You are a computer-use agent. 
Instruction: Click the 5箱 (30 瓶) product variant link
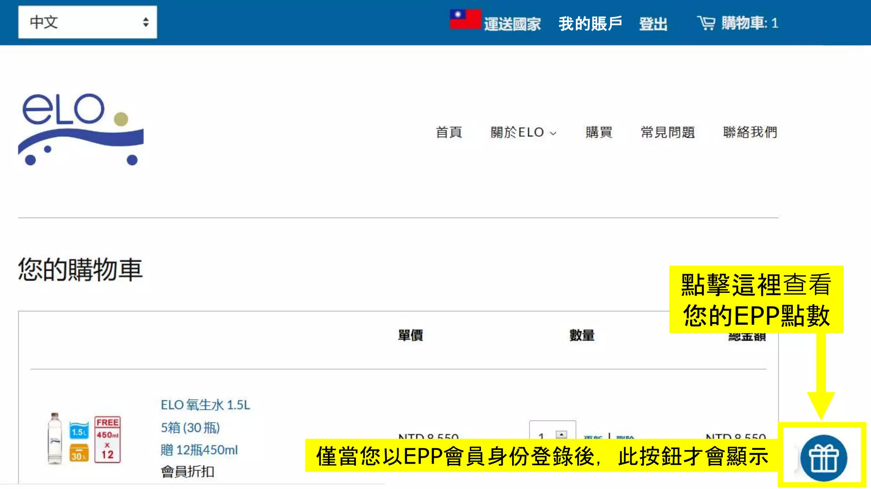[x=190, y=427]
